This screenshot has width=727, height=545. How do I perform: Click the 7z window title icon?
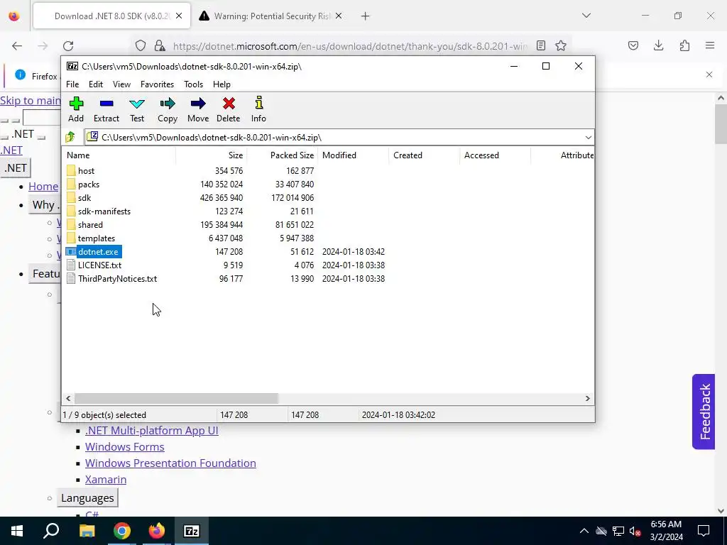point(72,66)
